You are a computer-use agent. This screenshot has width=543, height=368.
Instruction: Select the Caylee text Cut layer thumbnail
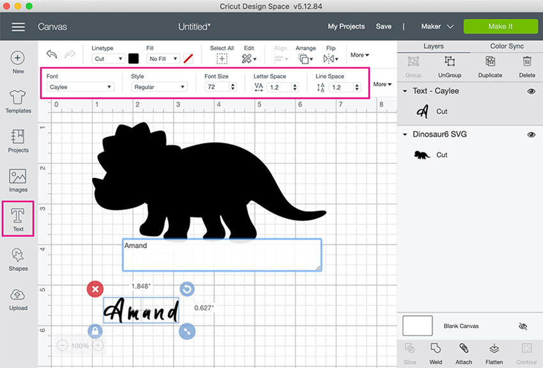pyautogui.click(x=422, y=112)
